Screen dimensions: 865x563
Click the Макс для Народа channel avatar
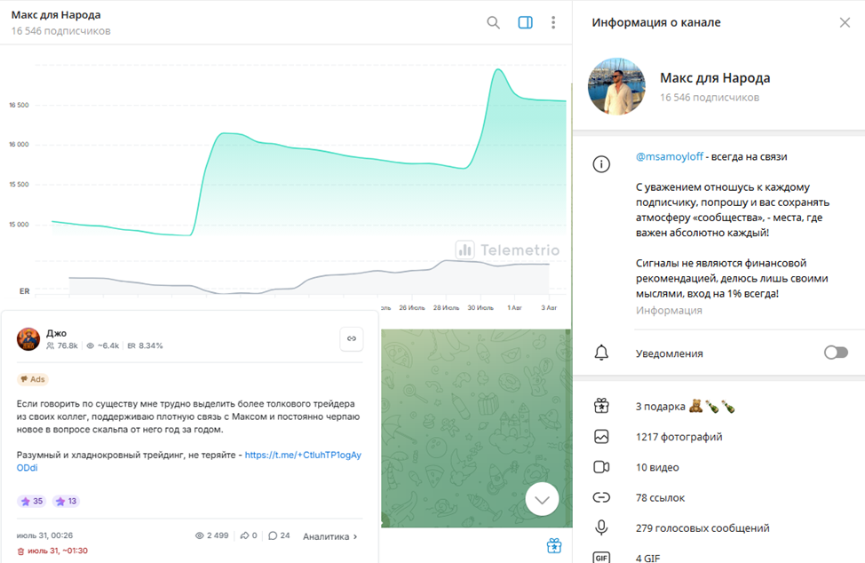(616, 87)
